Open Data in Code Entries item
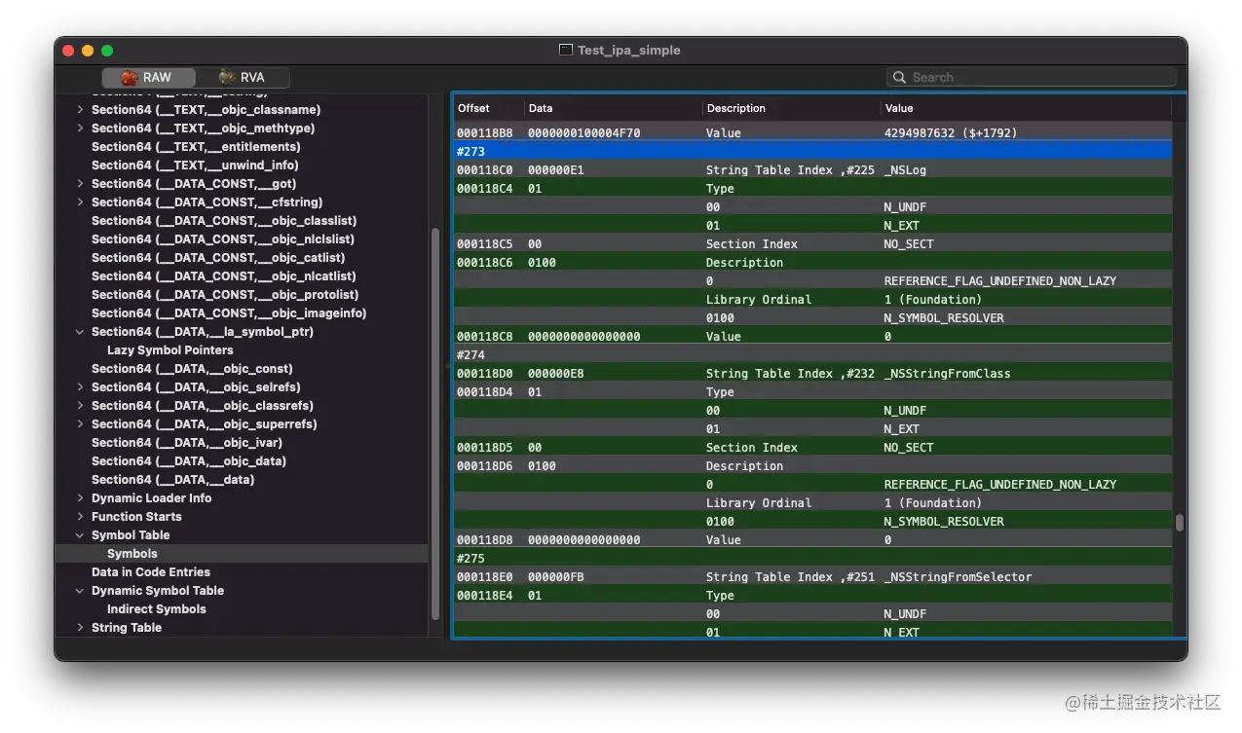The width and height of the screenshot is (1242, 733). click(150, 572)
